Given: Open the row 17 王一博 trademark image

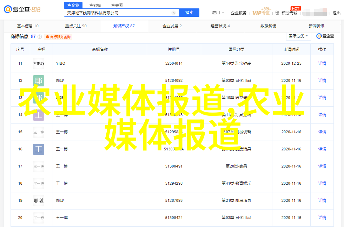Looking at the screenshot, I should tap(39, 166).
